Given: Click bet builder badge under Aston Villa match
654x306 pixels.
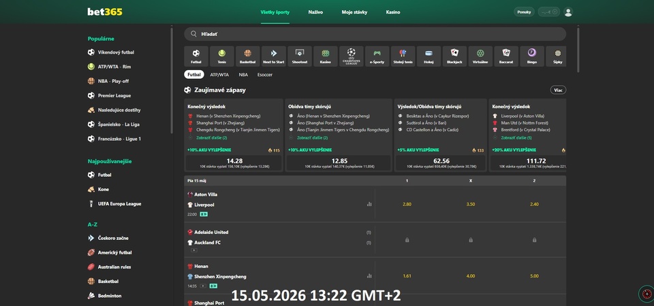Looking at the screenshot, I should [204, 214].
